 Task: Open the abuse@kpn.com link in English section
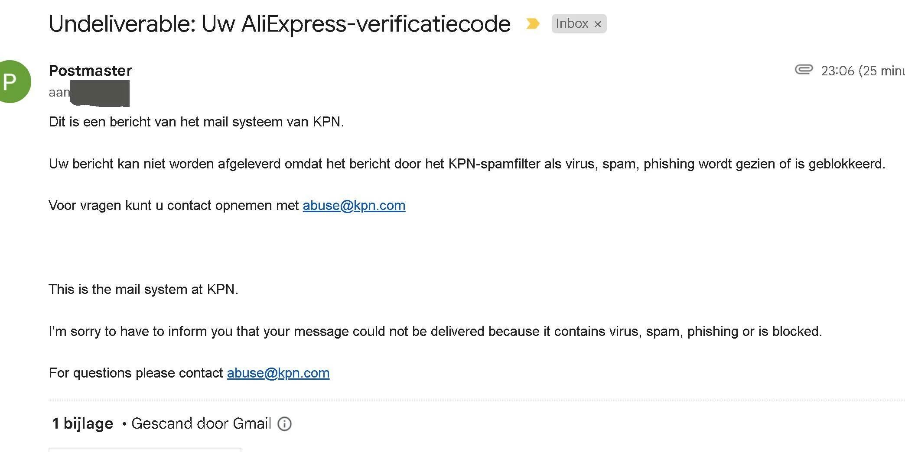[x=278, y=373]
